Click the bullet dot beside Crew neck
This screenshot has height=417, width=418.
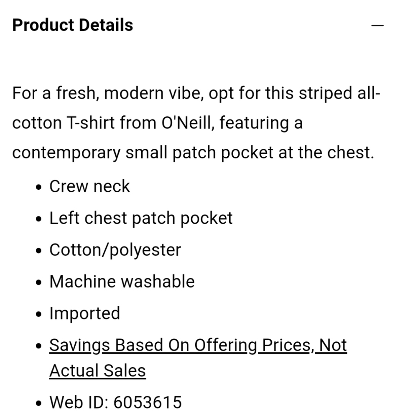pos(39,187)
